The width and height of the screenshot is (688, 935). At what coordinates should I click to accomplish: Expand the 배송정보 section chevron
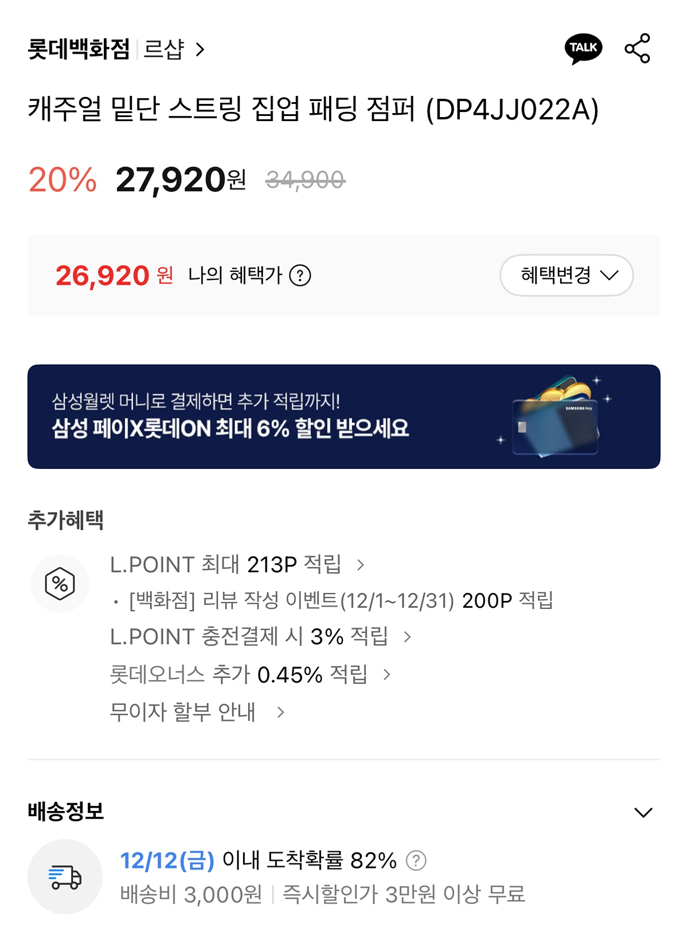[x=643, y=812]
